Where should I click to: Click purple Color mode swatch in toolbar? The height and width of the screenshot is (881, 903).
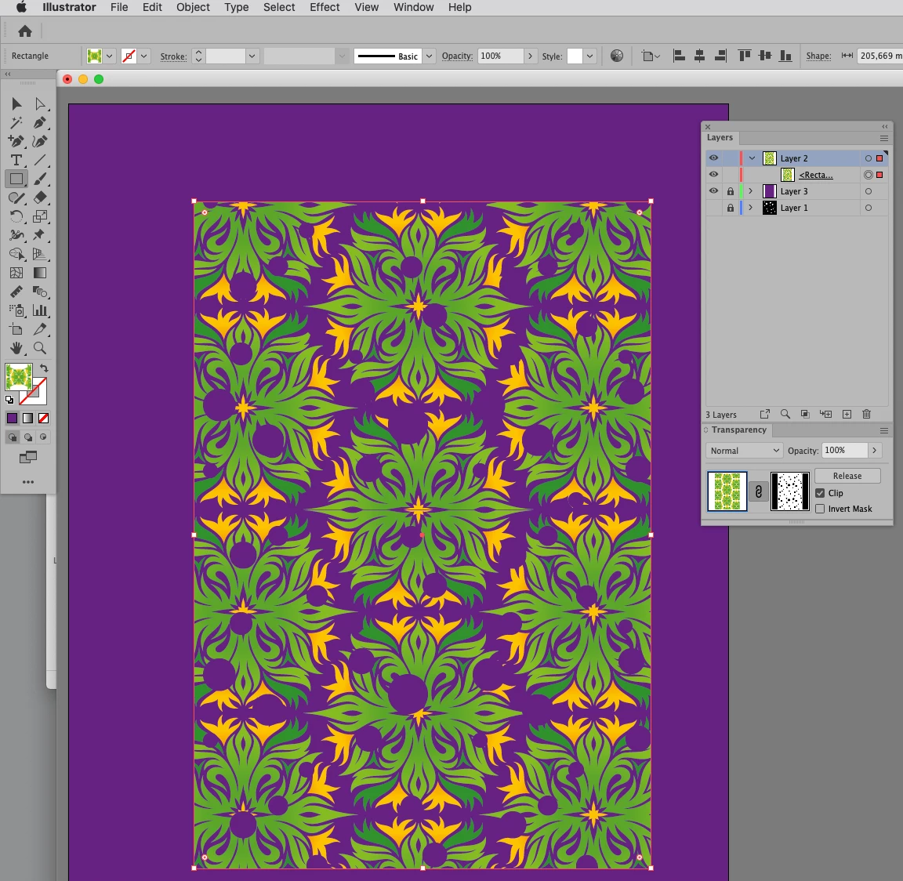12,418
